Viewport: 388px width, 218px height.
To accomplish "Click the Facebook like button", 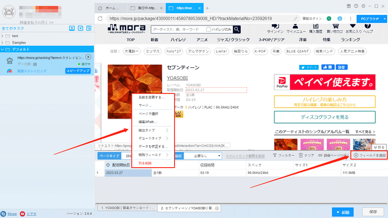I will 328,67.
